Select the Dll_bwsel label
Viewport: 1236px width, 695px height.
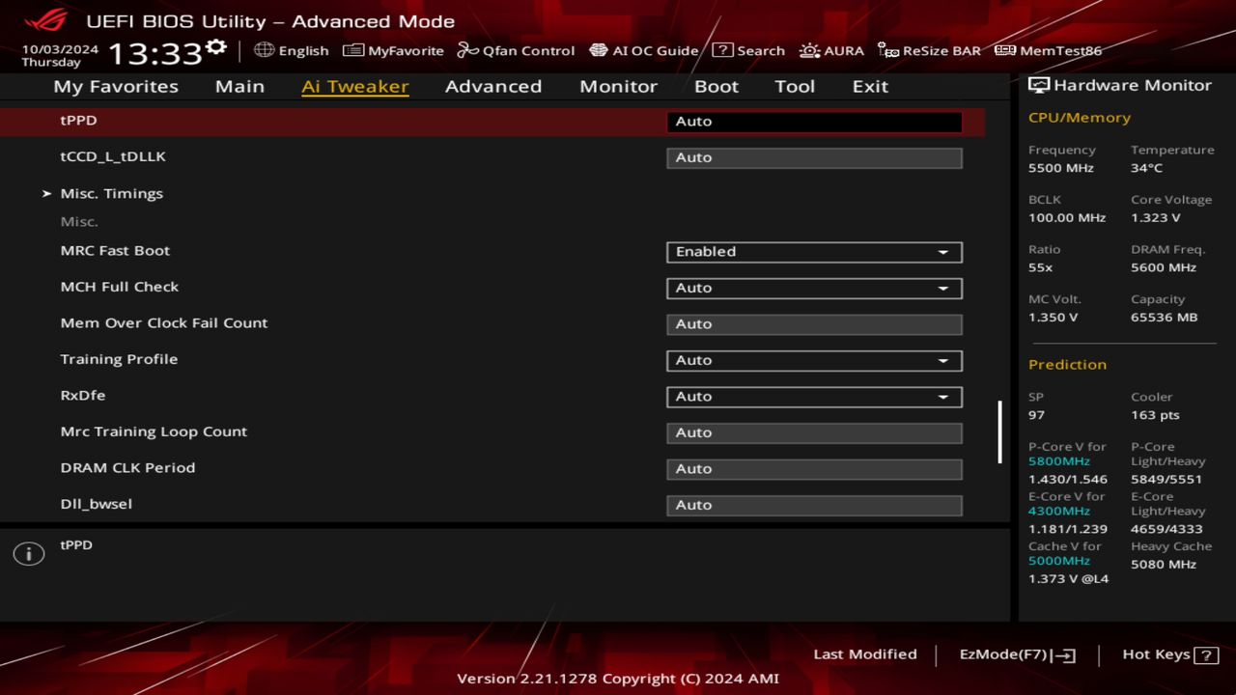pos(97,504)
